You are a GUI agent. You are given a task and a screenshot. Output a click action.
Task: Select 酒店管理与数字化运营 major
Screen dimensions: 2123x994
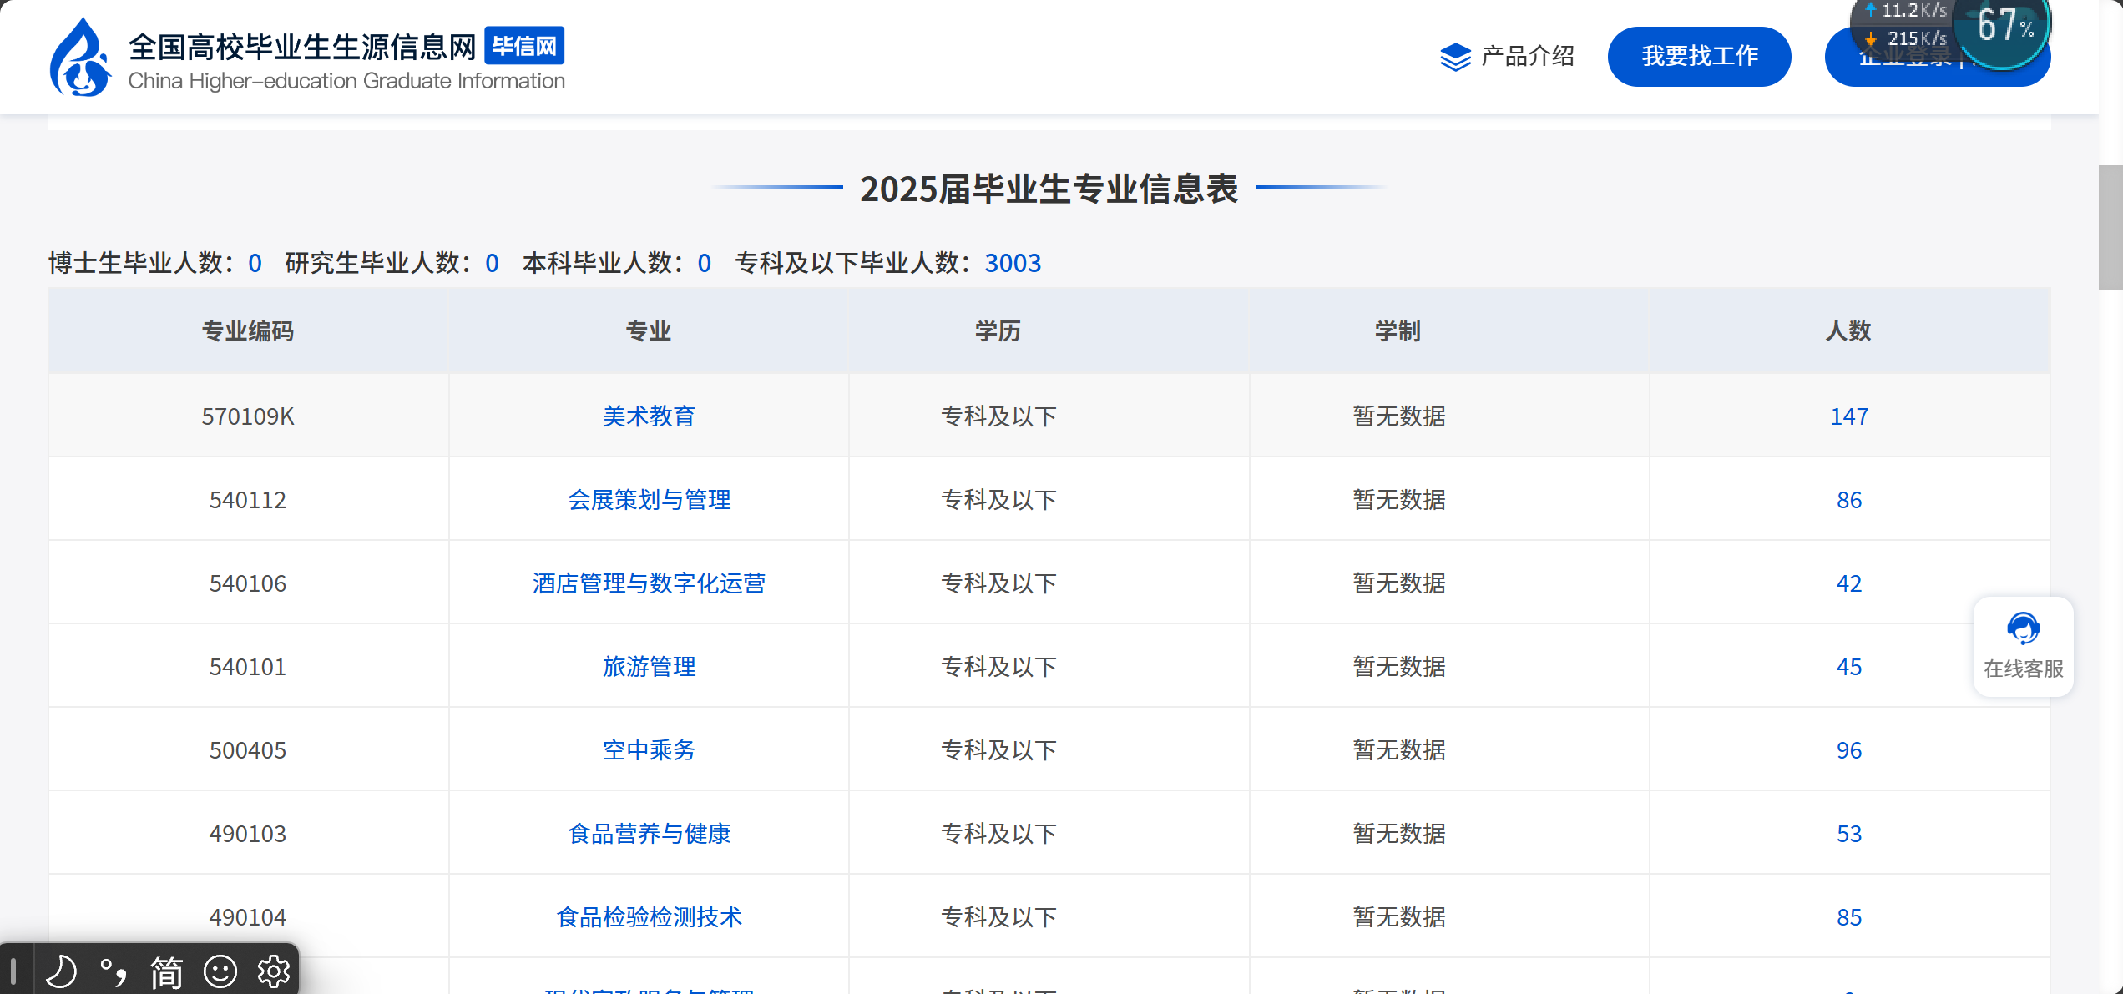[649, 583]
